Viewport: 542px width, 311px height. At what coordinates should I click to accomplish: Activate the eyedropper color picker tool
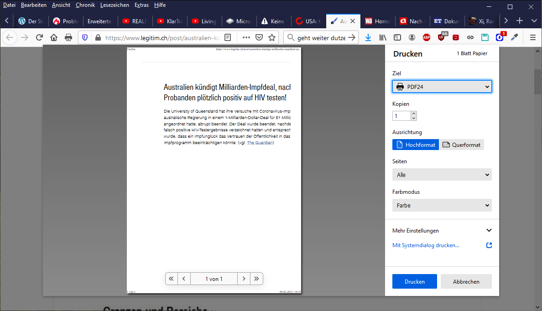(x=515, y=38)
